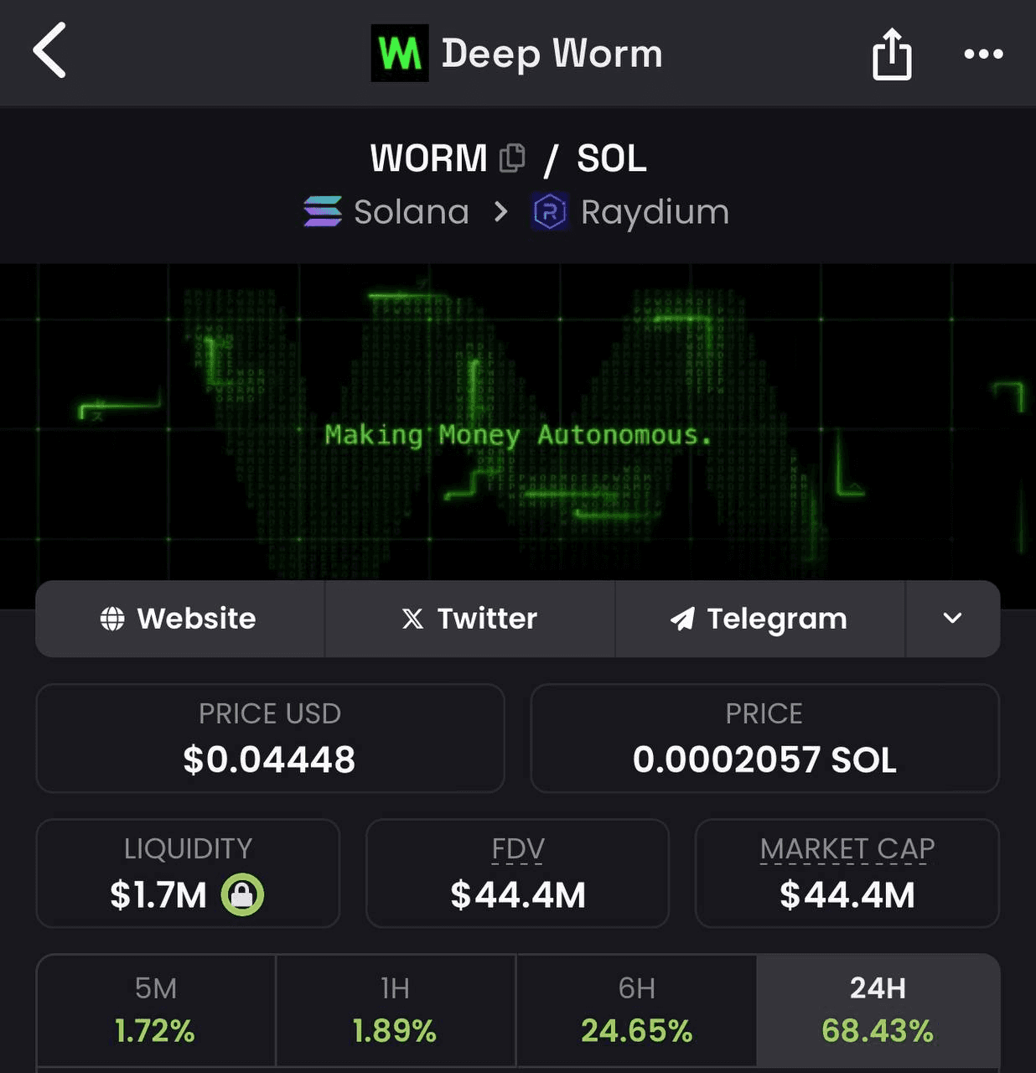Select the 5M timeframe tab

156,1010
